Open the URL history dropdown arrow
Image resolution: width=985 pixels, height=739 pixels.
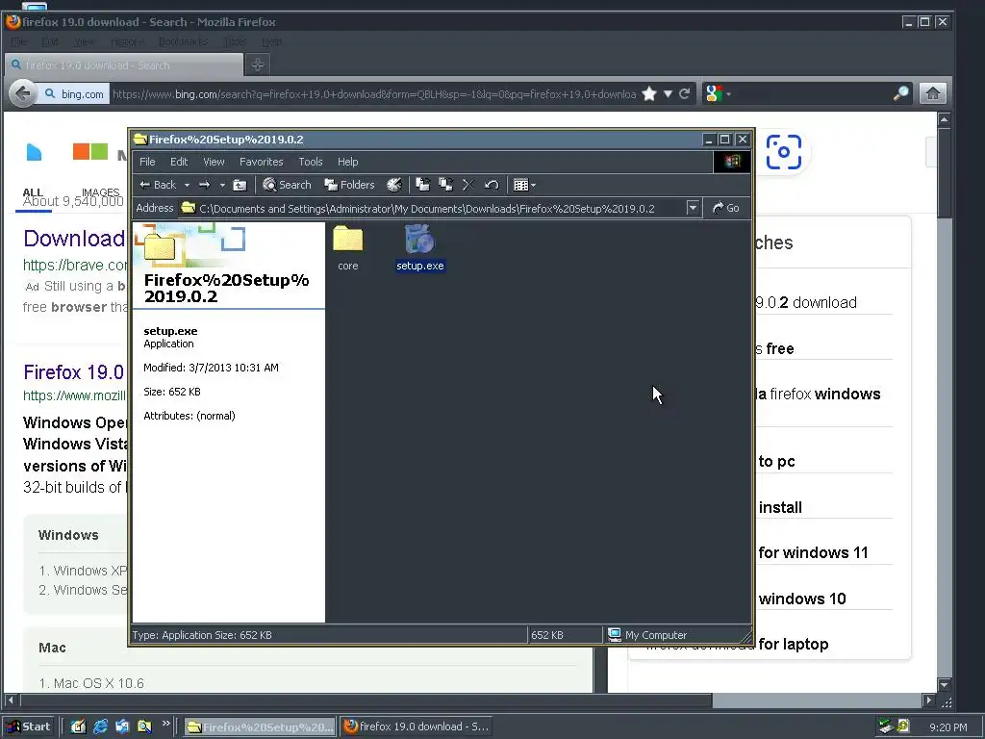tap(668, 94)
